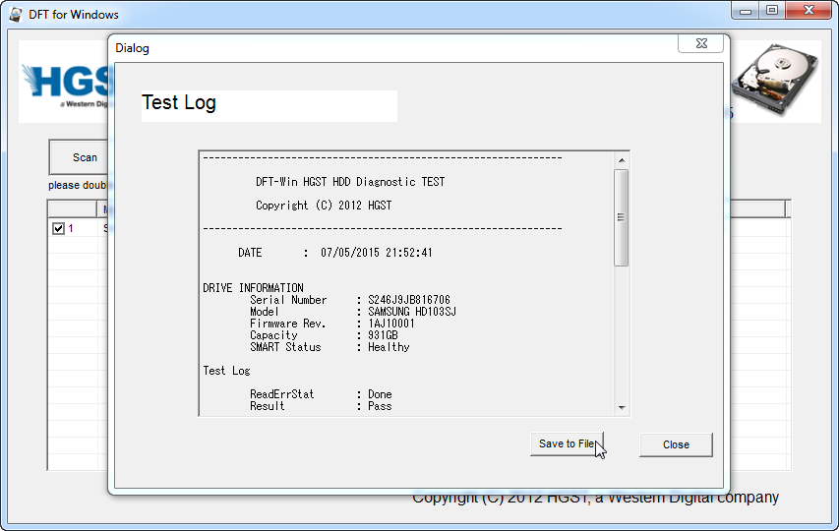Image resolution: width=839 pixels, height=531 pixels.
Task: Click firmware value 1AJ10001
Action: pyautogui.click(x=391, y=324)
